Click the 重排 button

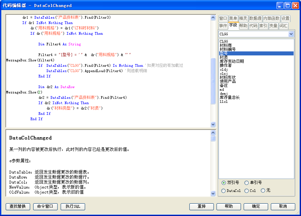pos(201,207)
